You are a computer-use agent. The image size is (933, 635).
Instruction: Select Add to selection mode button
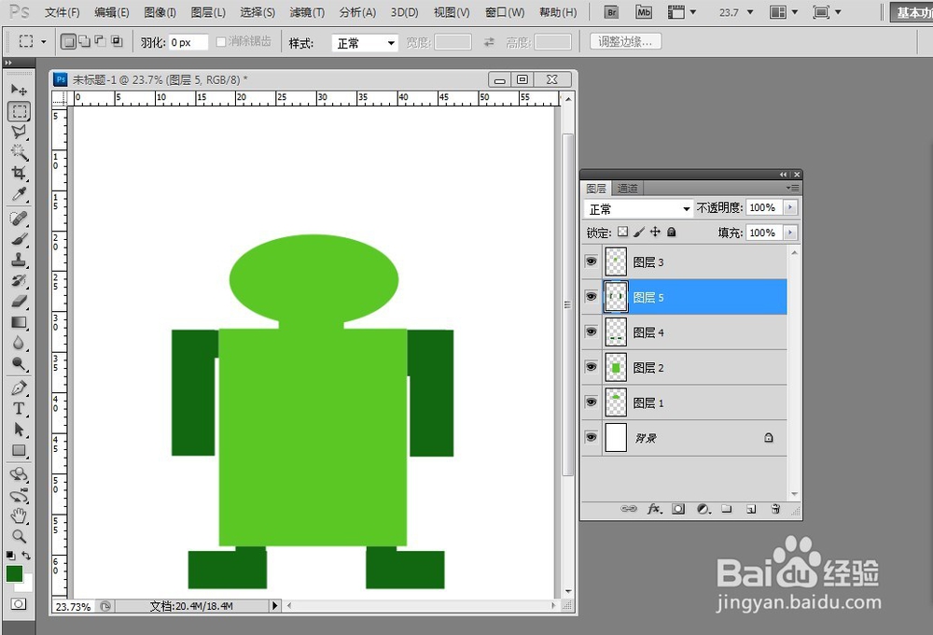tap(85, 42)
